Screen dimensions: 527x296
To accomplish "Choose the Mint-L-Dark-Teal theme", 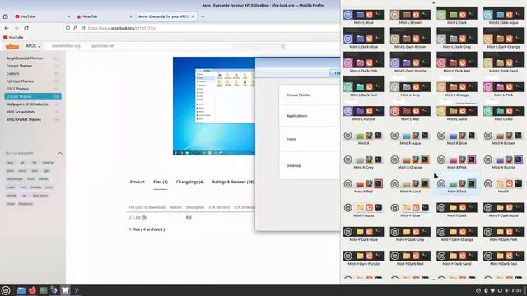I will click(x=363, y=87).
